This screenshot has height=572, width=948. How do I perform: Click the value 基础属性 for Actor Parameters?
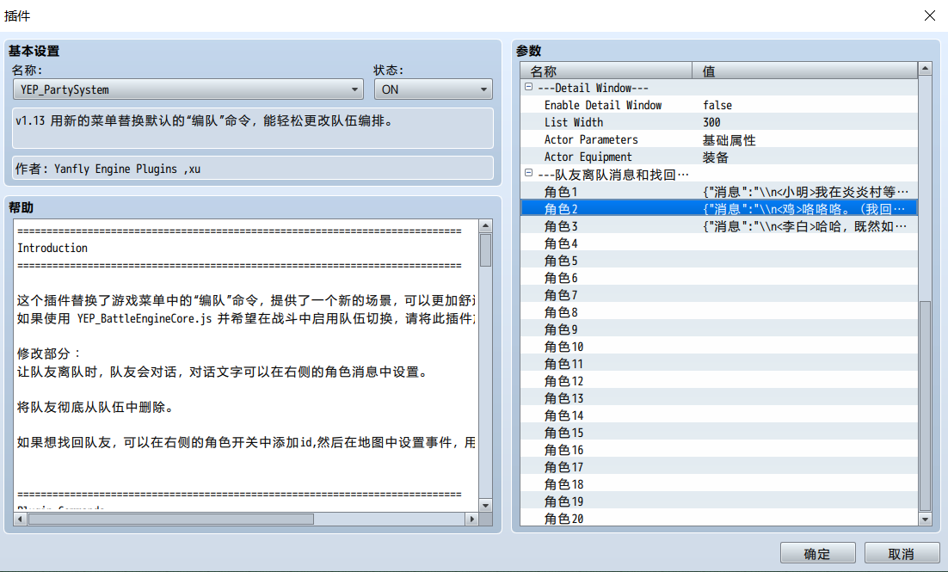[729, 139]
